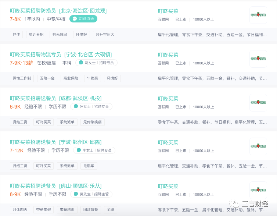The height and width of the screenshot is (216, 277).
Task: Select the 无传染疾病 tag
Action: (92, 122)
